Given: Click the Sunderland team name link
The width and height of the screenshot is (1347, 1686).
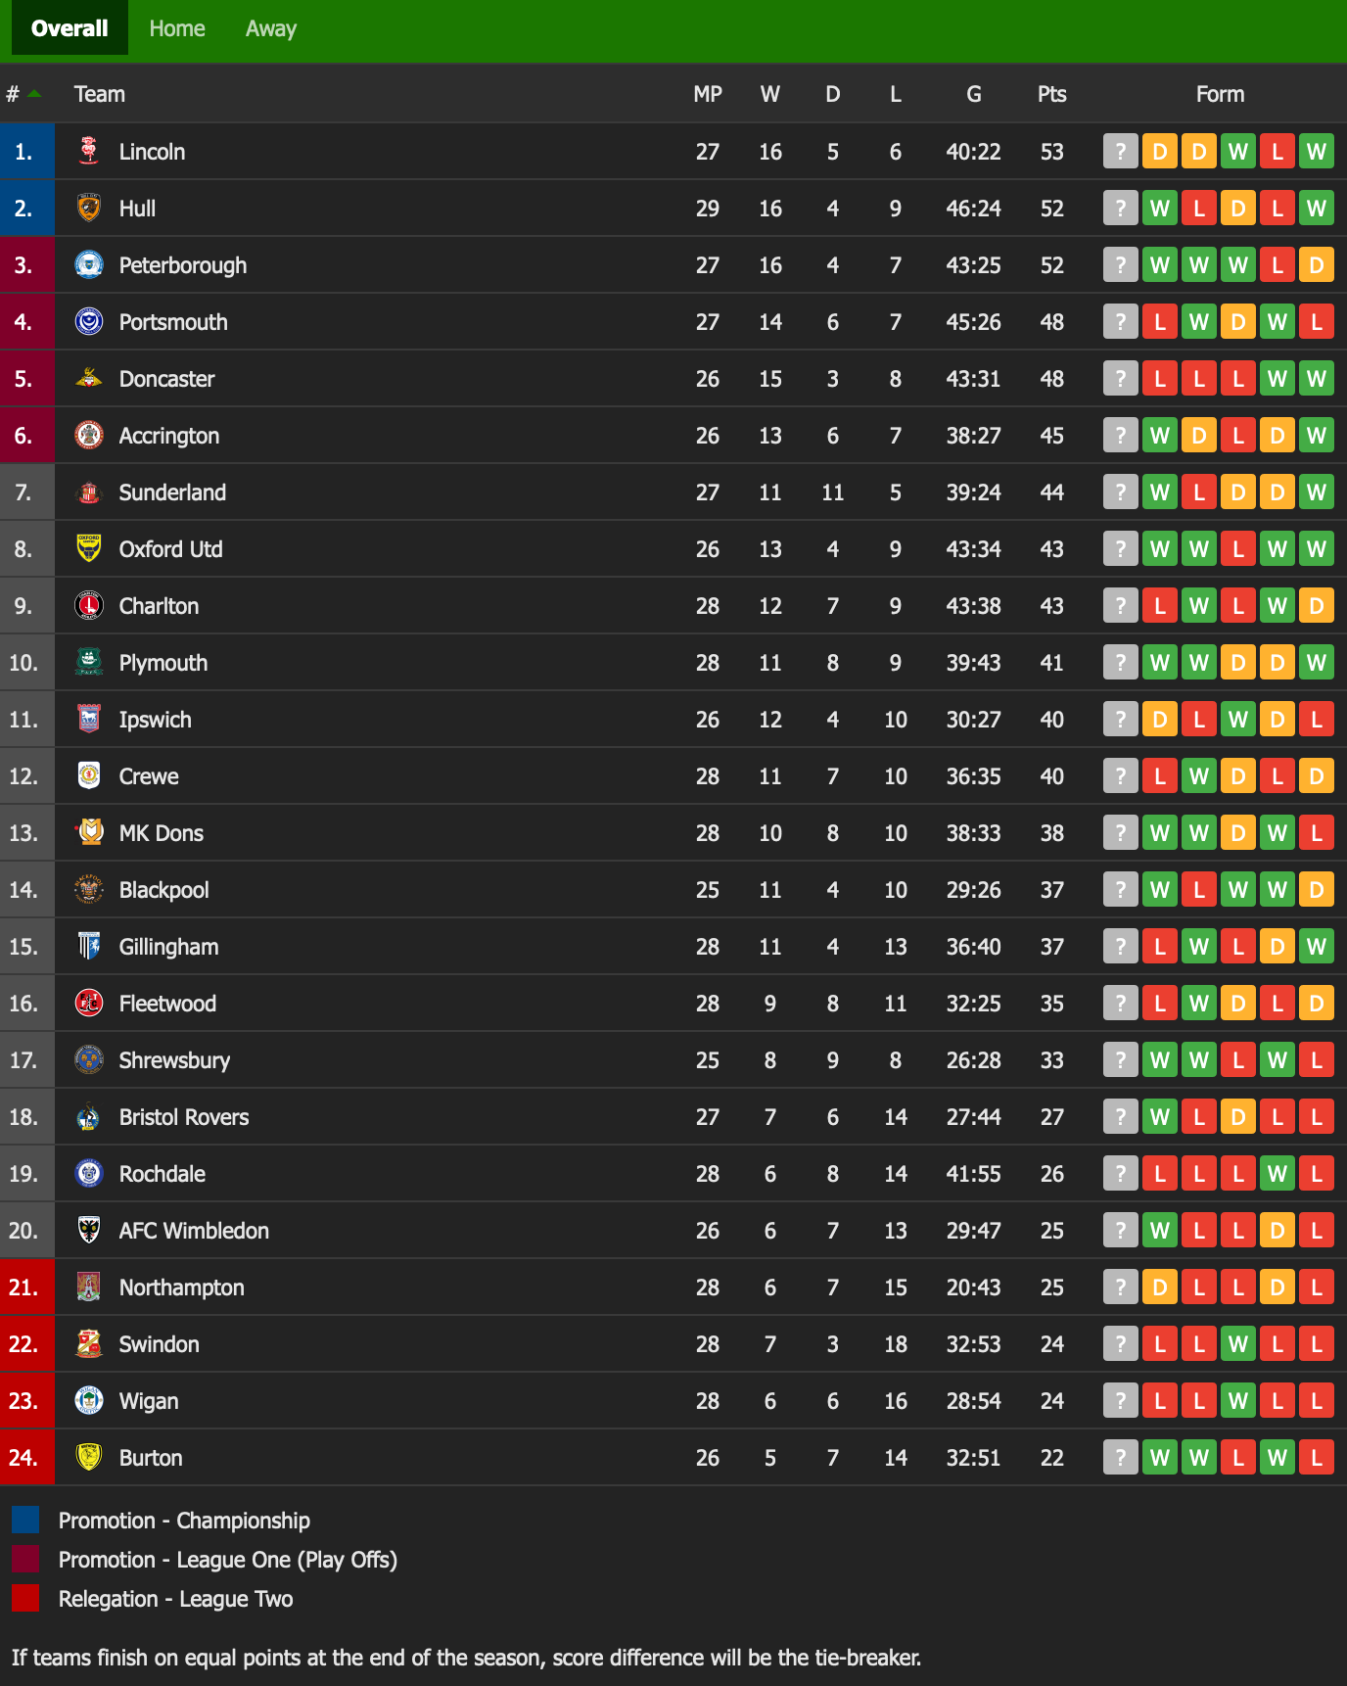Looking at the screenshot, I should 172,492.
